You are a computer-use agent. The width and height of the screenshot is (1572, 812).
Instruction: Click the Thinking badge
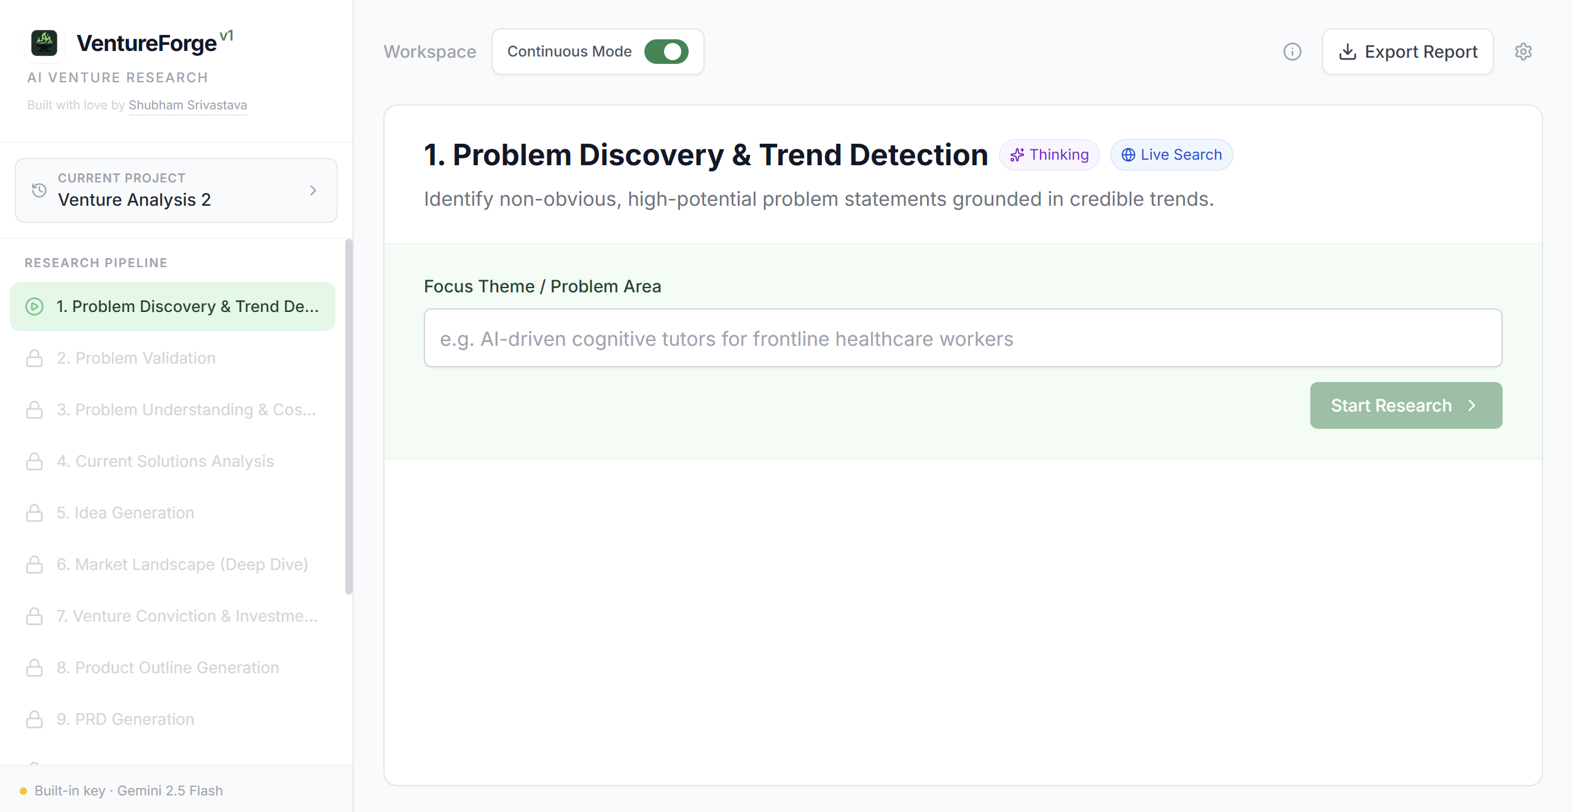[1049, 155]
